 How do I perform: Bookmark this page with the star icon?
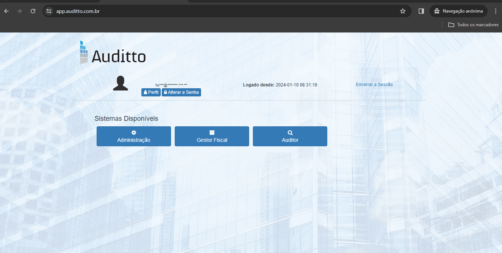(403, 11)
